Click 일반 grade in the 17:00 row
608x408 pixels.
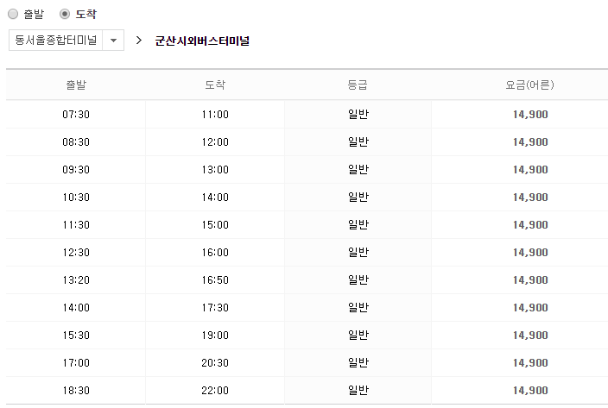(x=358, y=363)
